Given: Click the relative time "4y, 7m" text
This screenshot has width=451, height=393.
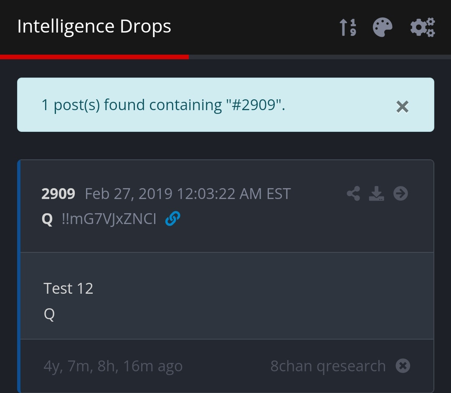Looking at the screenshot, I should pyautogui.click(x=113, y=366).
